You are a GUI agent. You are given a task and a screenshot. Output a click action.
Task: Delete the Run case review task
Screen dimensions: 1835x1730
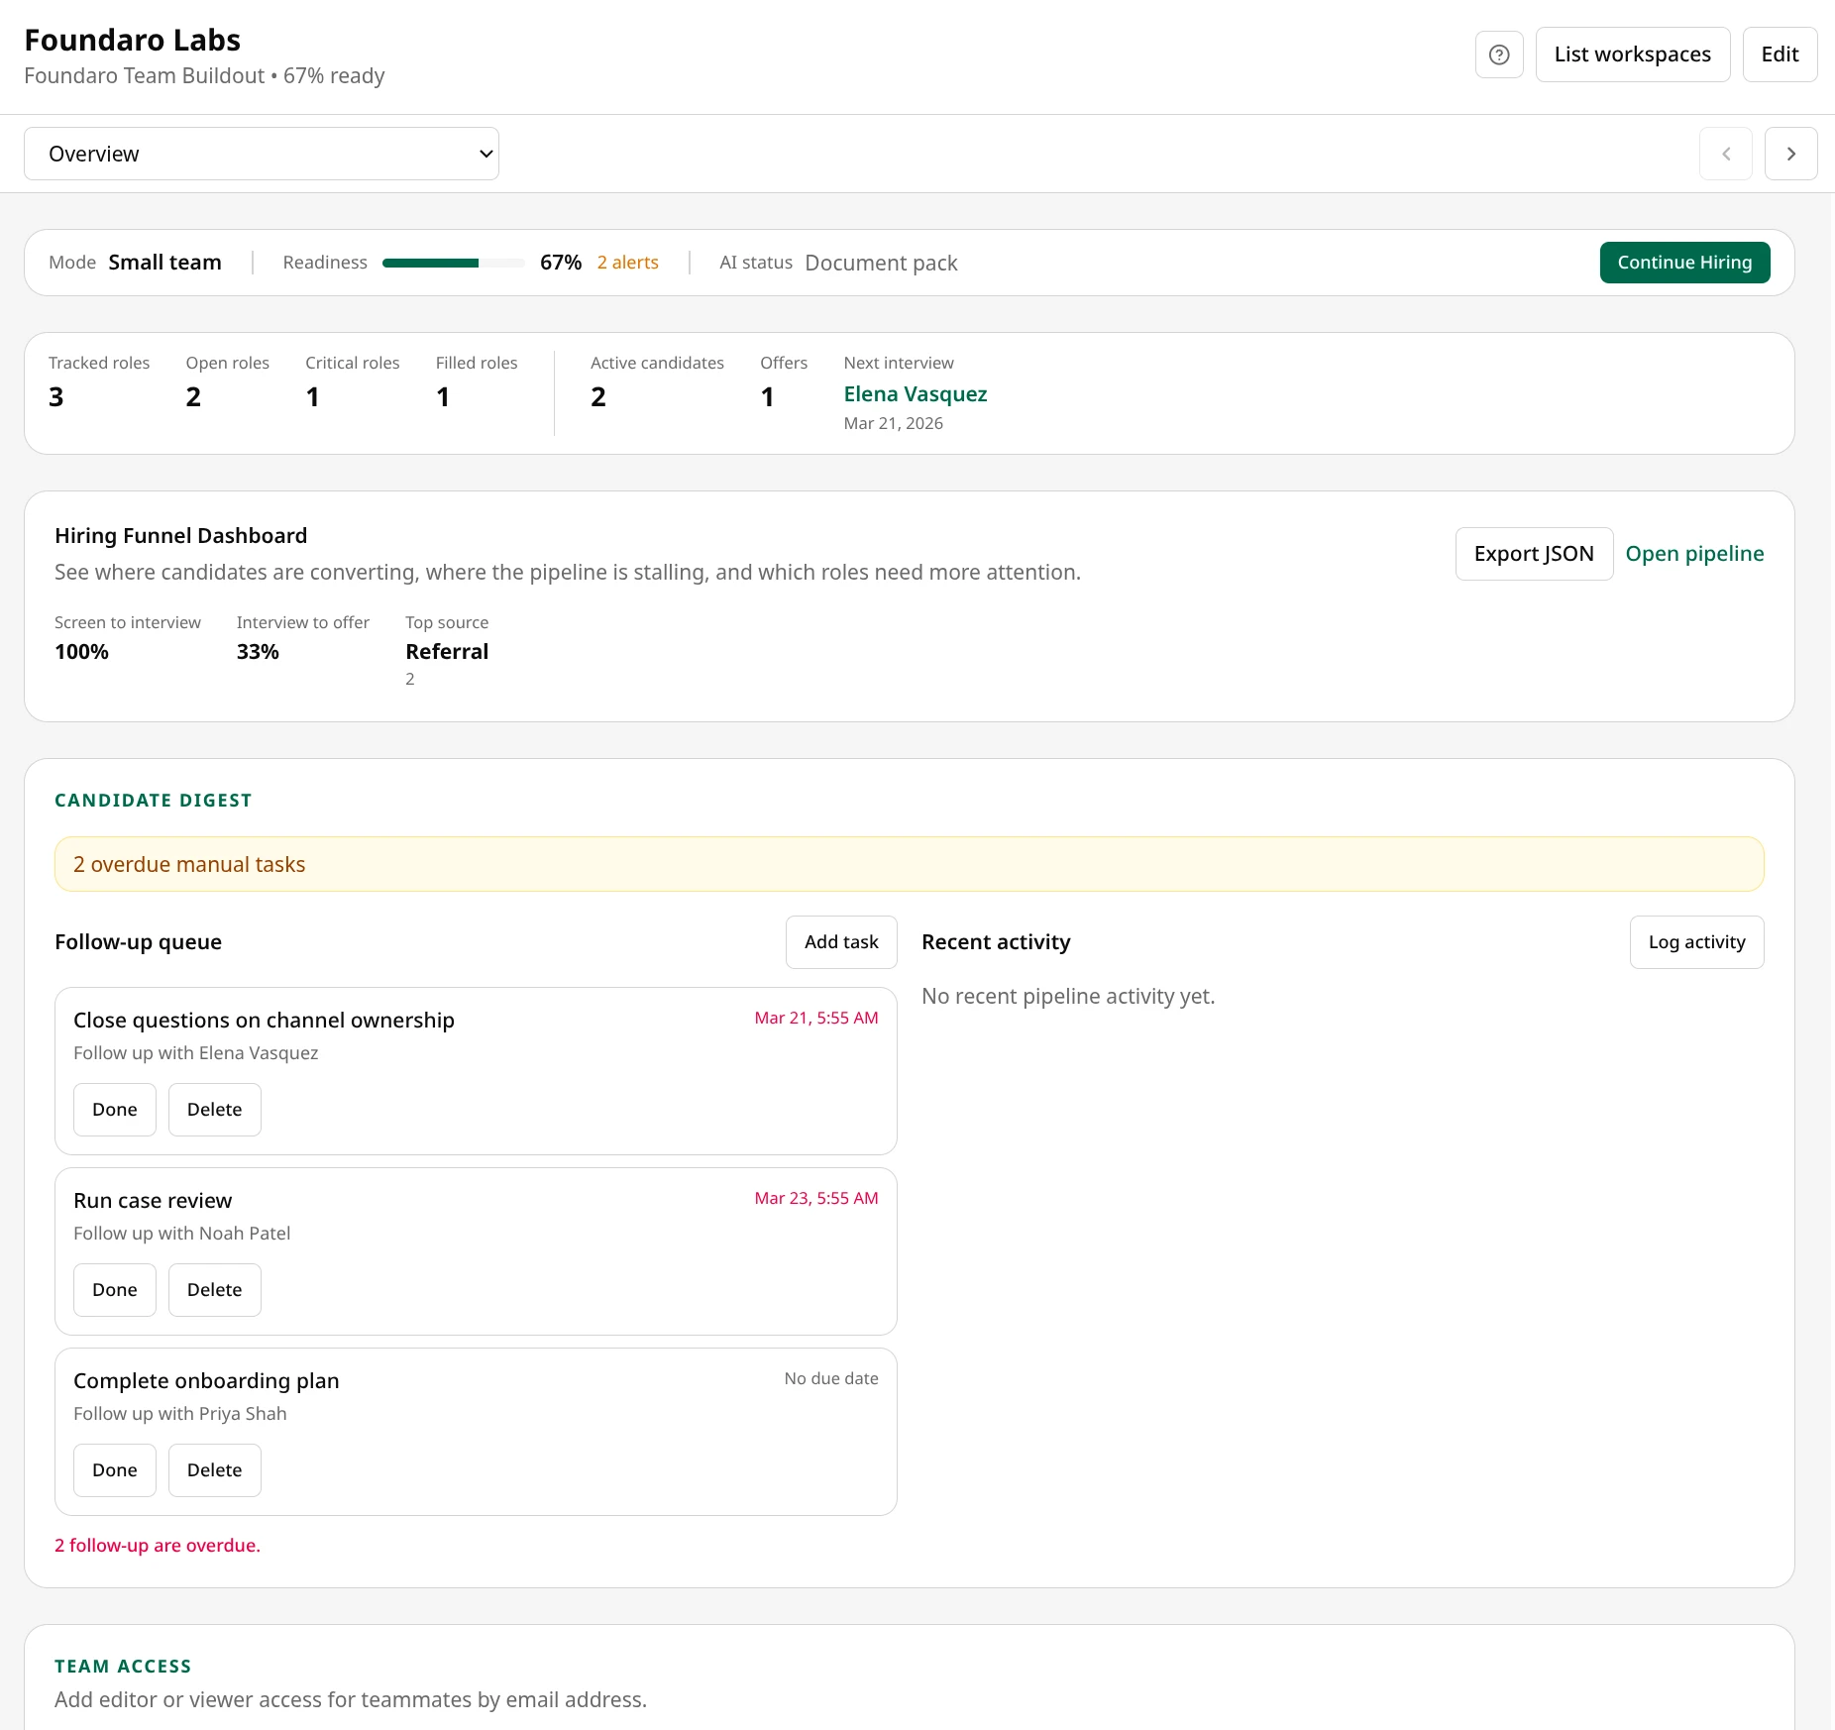pyautogui.click(x=214, y=1289)
